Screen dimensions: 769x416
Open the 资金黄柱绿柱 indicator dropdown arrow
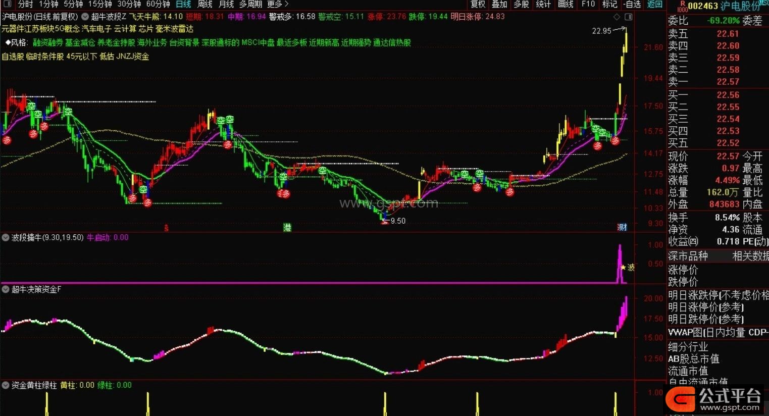(x=6, y=385)
